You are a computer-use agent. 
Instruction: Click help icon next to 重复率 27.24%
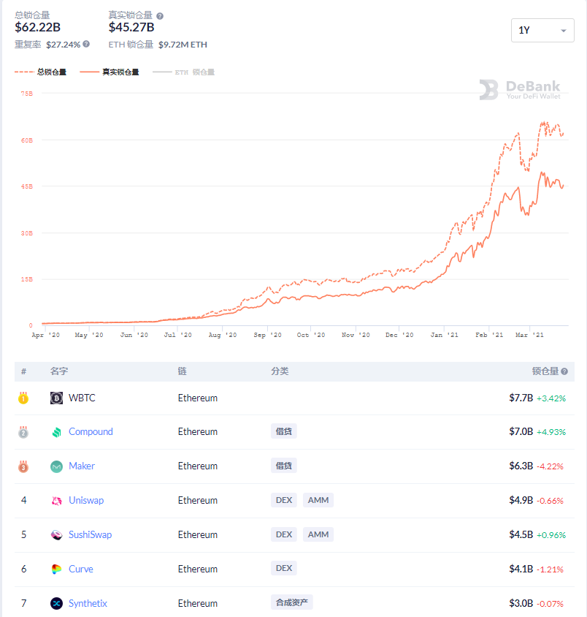86,44
